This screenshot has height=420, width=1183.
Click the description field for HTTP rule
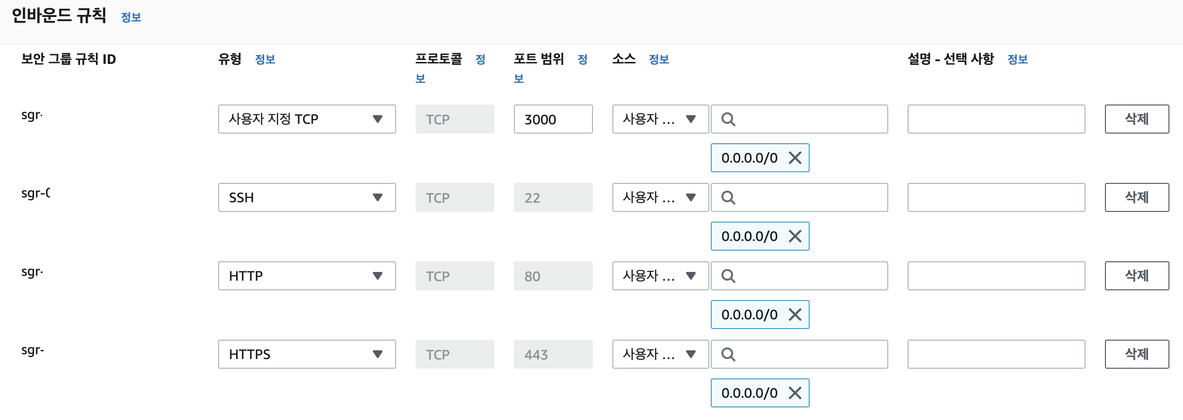[996, 276]
